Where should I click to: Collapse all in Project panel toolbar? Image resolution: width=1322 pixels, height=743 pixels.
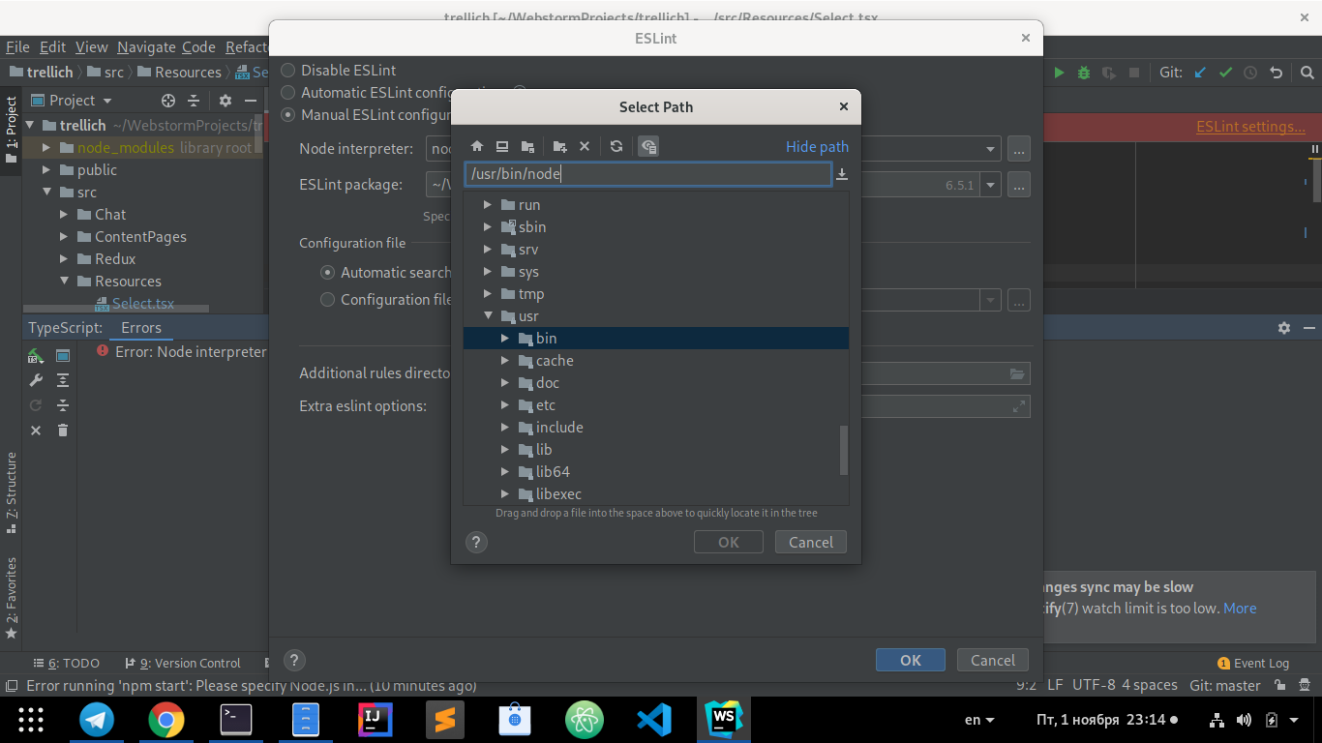(194, 100)
